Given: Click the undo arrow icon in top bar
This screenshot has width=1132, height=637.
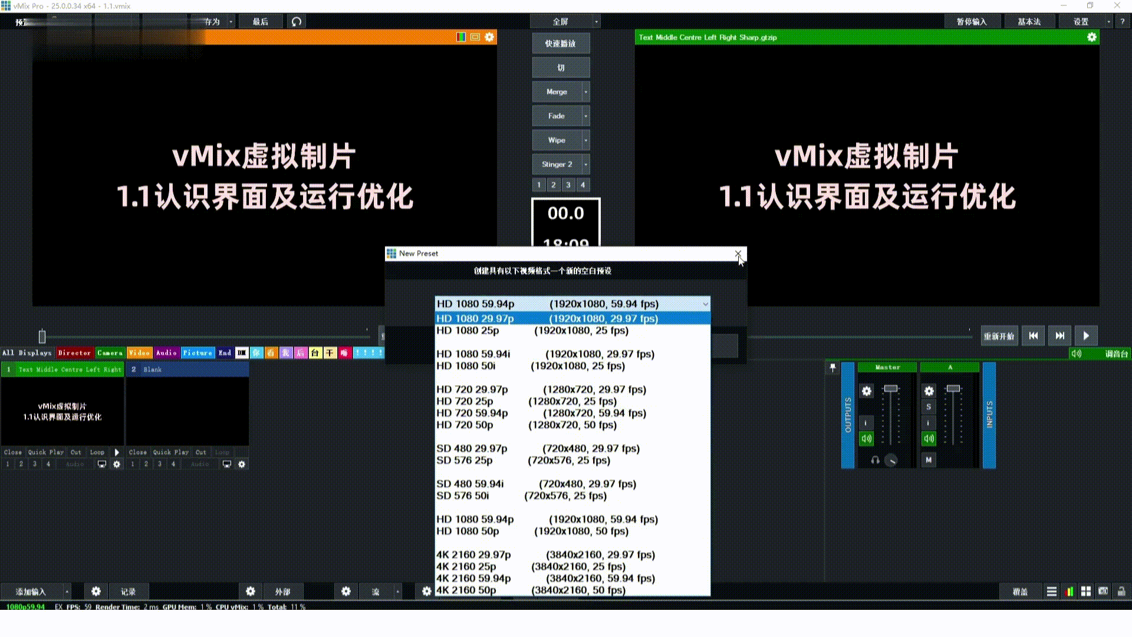Looking at the screenshot, I should click(297, 22).
